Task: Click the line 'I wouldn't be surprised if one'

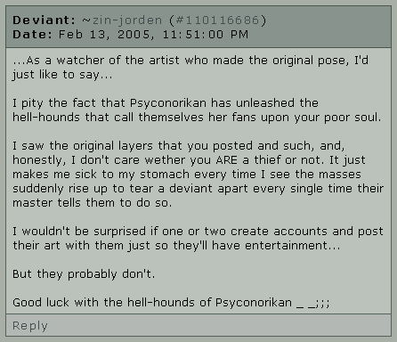Action: (x=198, y=232)
